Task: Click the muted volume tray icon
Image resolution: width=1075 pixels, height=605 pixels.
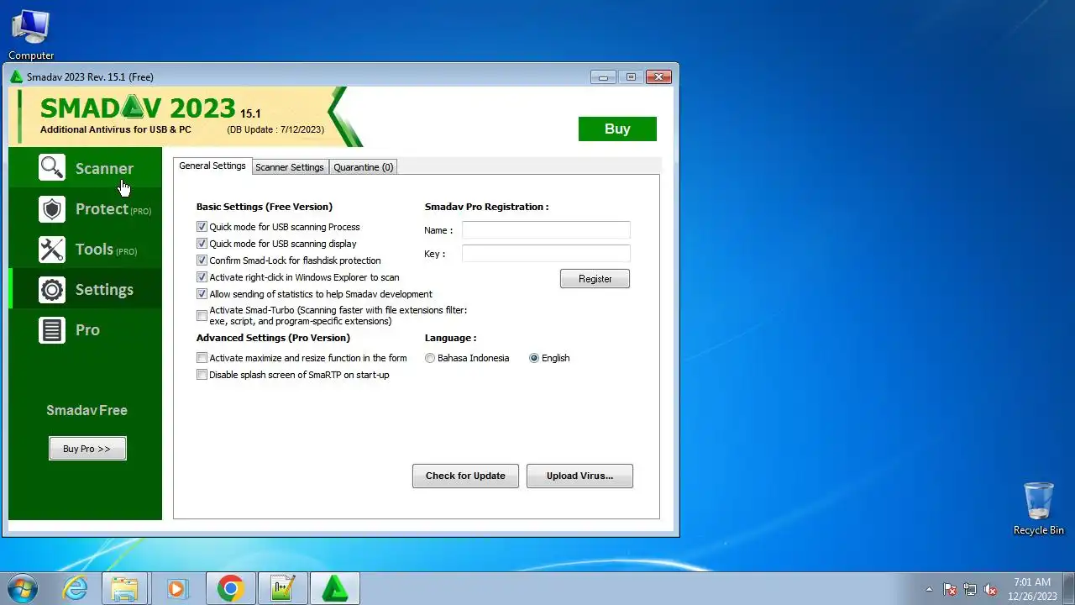Action: click(990, 589)
